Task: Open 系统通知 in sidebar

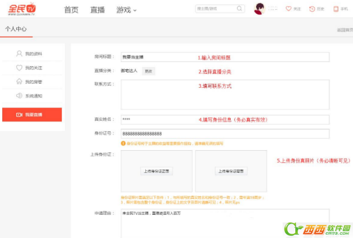Action: tap(33, 96)
